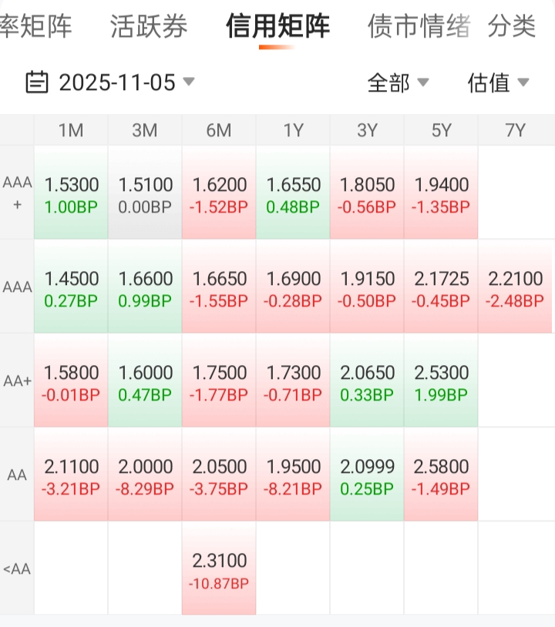Switch to the 活跃券 tab
The width and height of the screenshot is (555, 627).
coord(149,27)
